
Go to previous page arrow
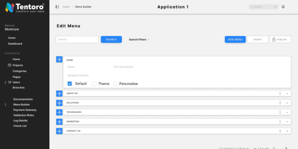point(274,148)
